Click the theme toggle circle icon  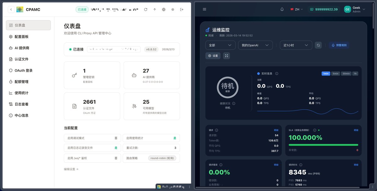coord(173,9)
